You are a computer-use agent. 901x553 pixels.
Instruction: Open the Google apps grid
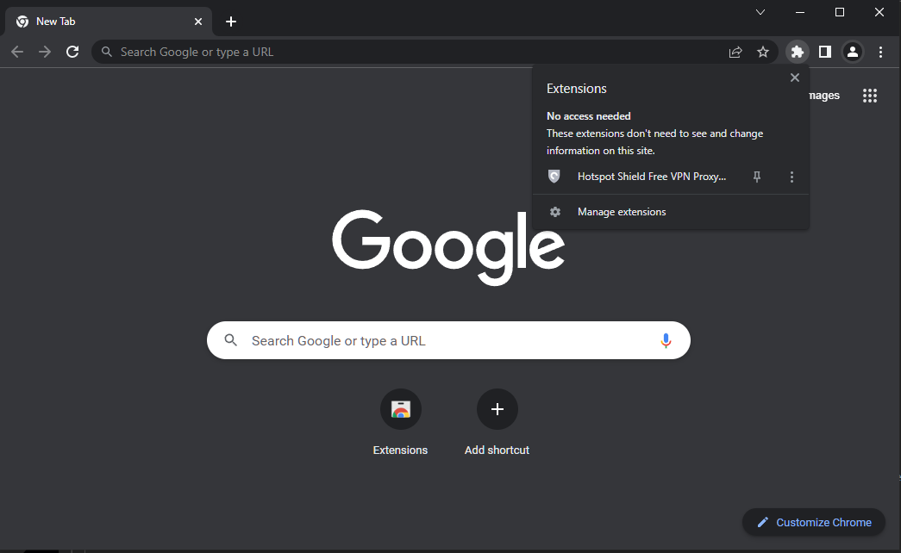[x=870, y=96]
